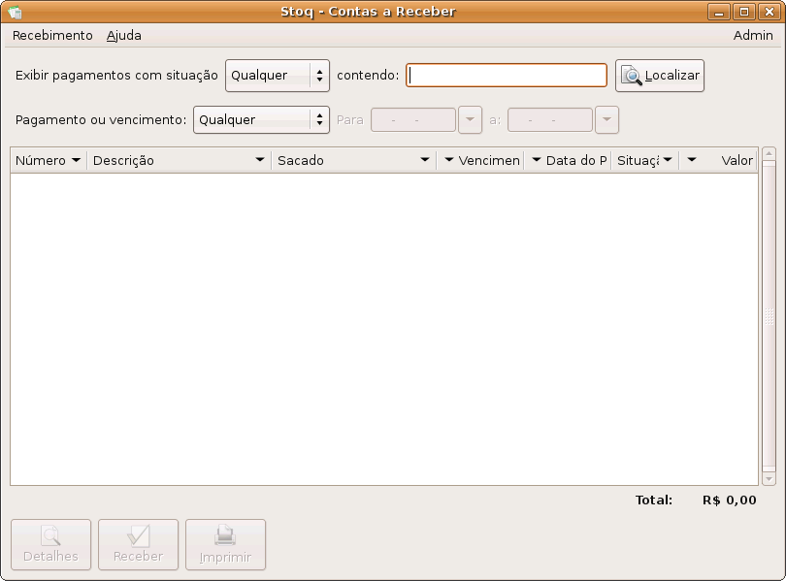Click the Detalhes magnifier button
786x581 pixels.
[50, 544]
